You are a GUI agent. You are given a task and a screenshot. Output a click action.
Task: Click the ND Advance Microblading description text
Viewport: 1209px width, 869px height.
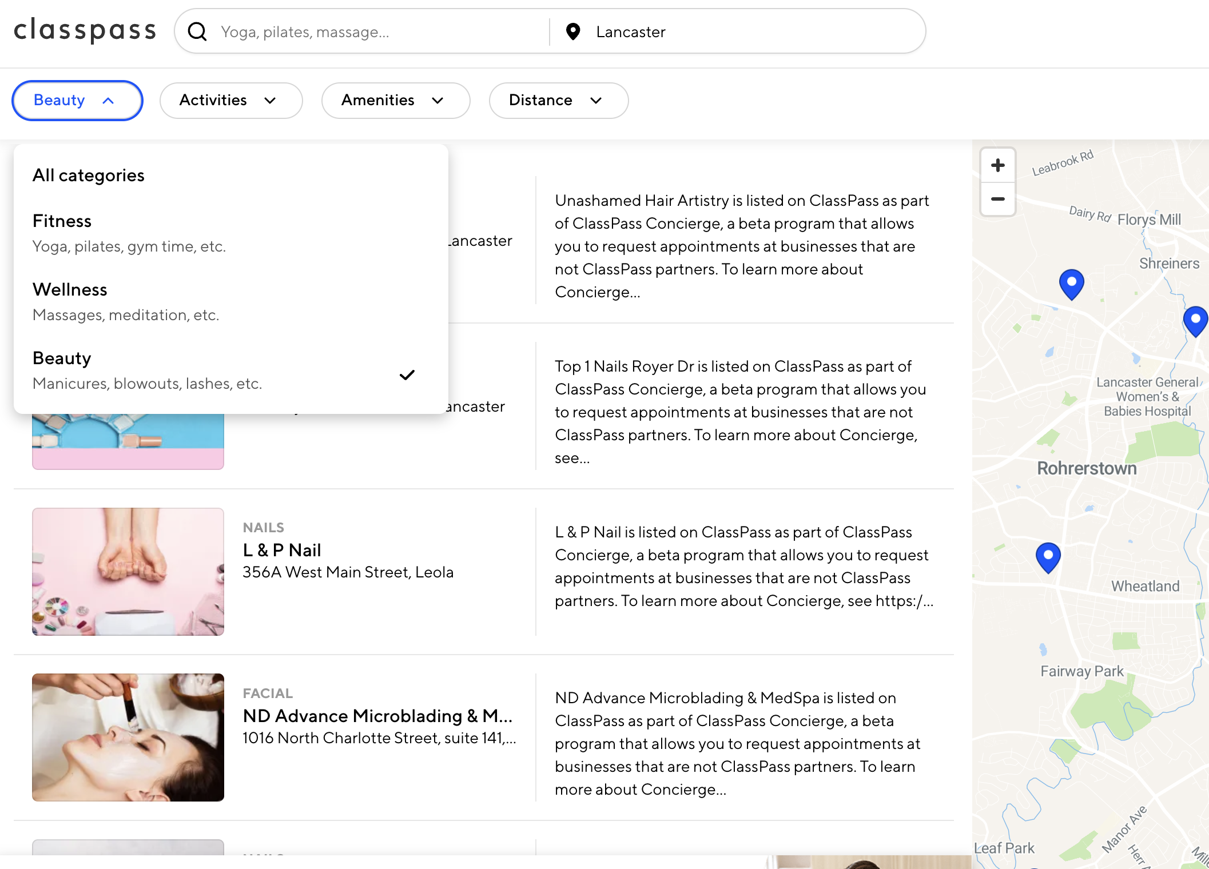(x=738, y=744)
